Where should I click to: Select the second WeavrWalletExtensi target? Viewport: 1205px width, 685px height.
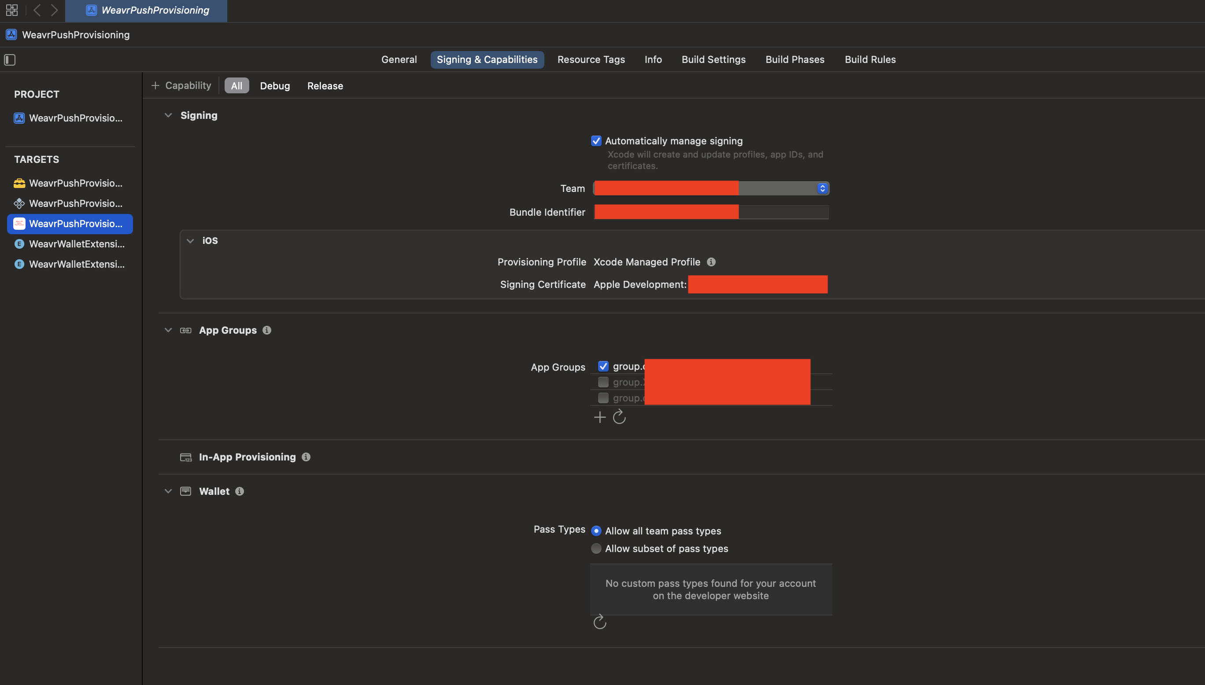click(x=70, y=264)
